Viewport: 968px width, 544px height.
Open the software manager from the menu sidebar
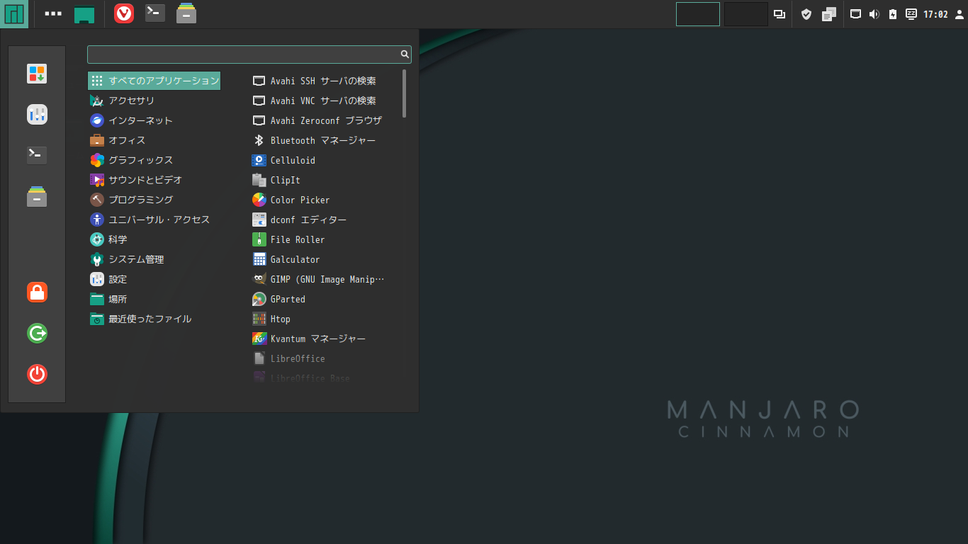point(37,74)
